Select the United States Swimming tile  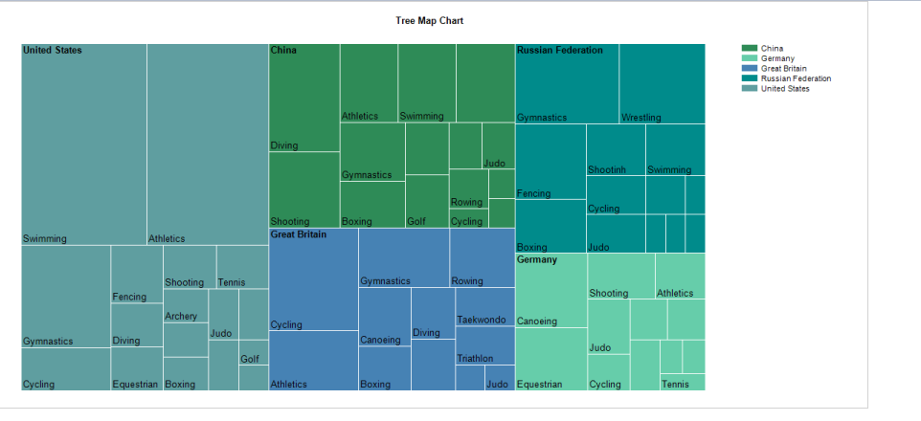(83, 144)
